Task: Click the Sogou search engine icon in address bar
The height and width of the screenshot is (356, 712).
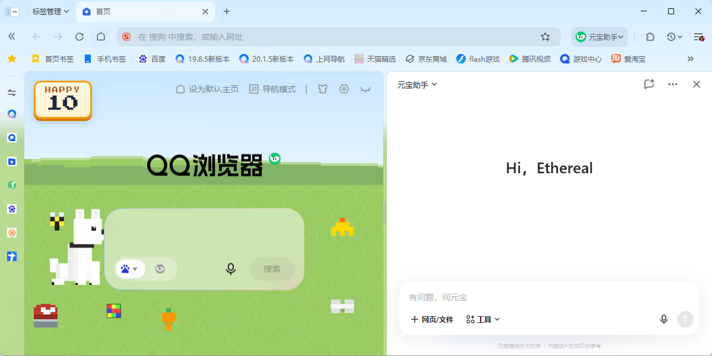Action: [x=126, y=37]
